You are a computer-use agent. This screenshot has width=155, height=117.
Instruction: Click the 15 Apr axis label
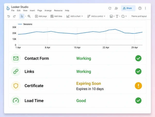(x=77, y=47)
